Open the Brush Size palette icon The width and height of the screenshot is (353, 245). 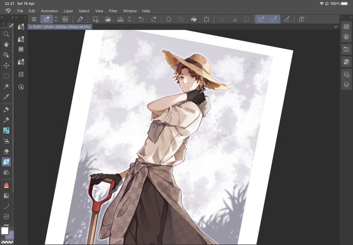pyautogui.click(x=21, y=49)
